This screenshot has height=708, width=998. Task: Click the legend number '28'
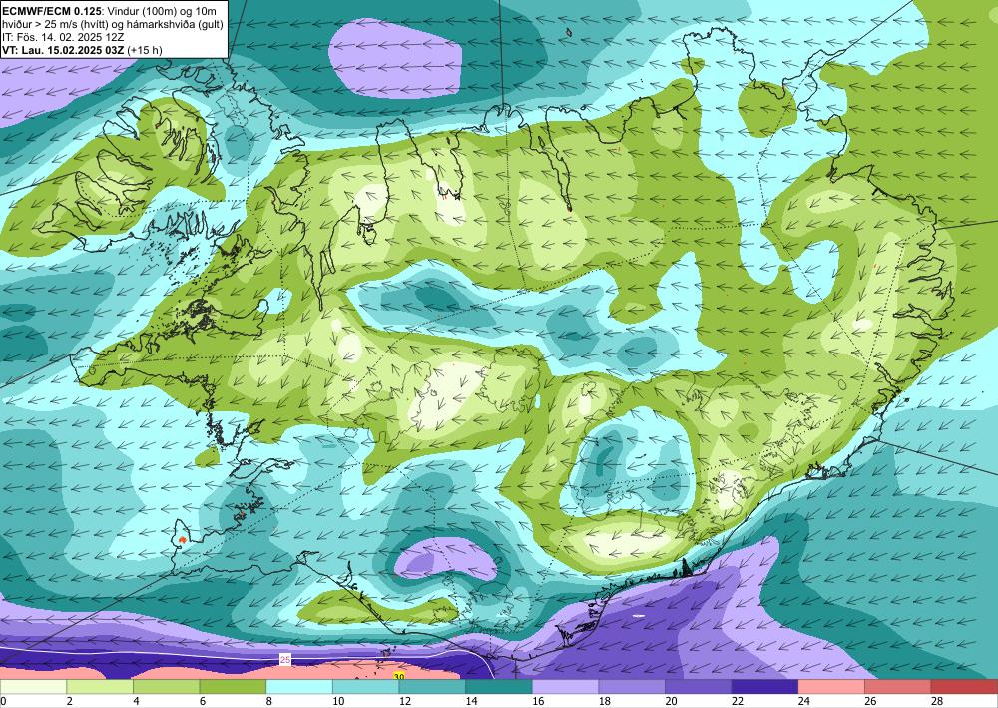click(937, 701)
